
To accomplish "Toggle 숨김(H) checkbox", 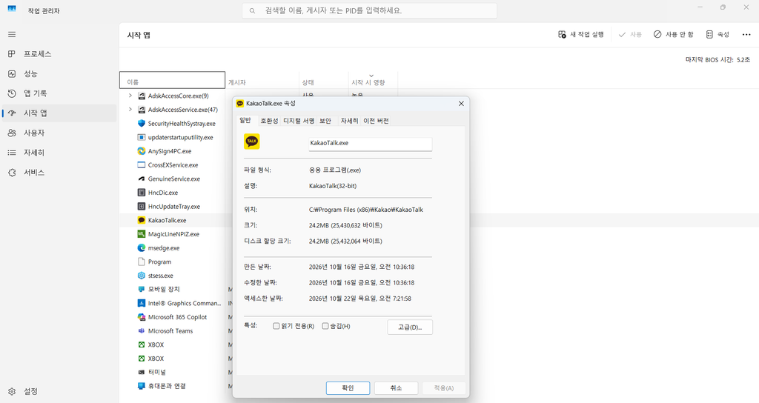I will tap(325, 326).
